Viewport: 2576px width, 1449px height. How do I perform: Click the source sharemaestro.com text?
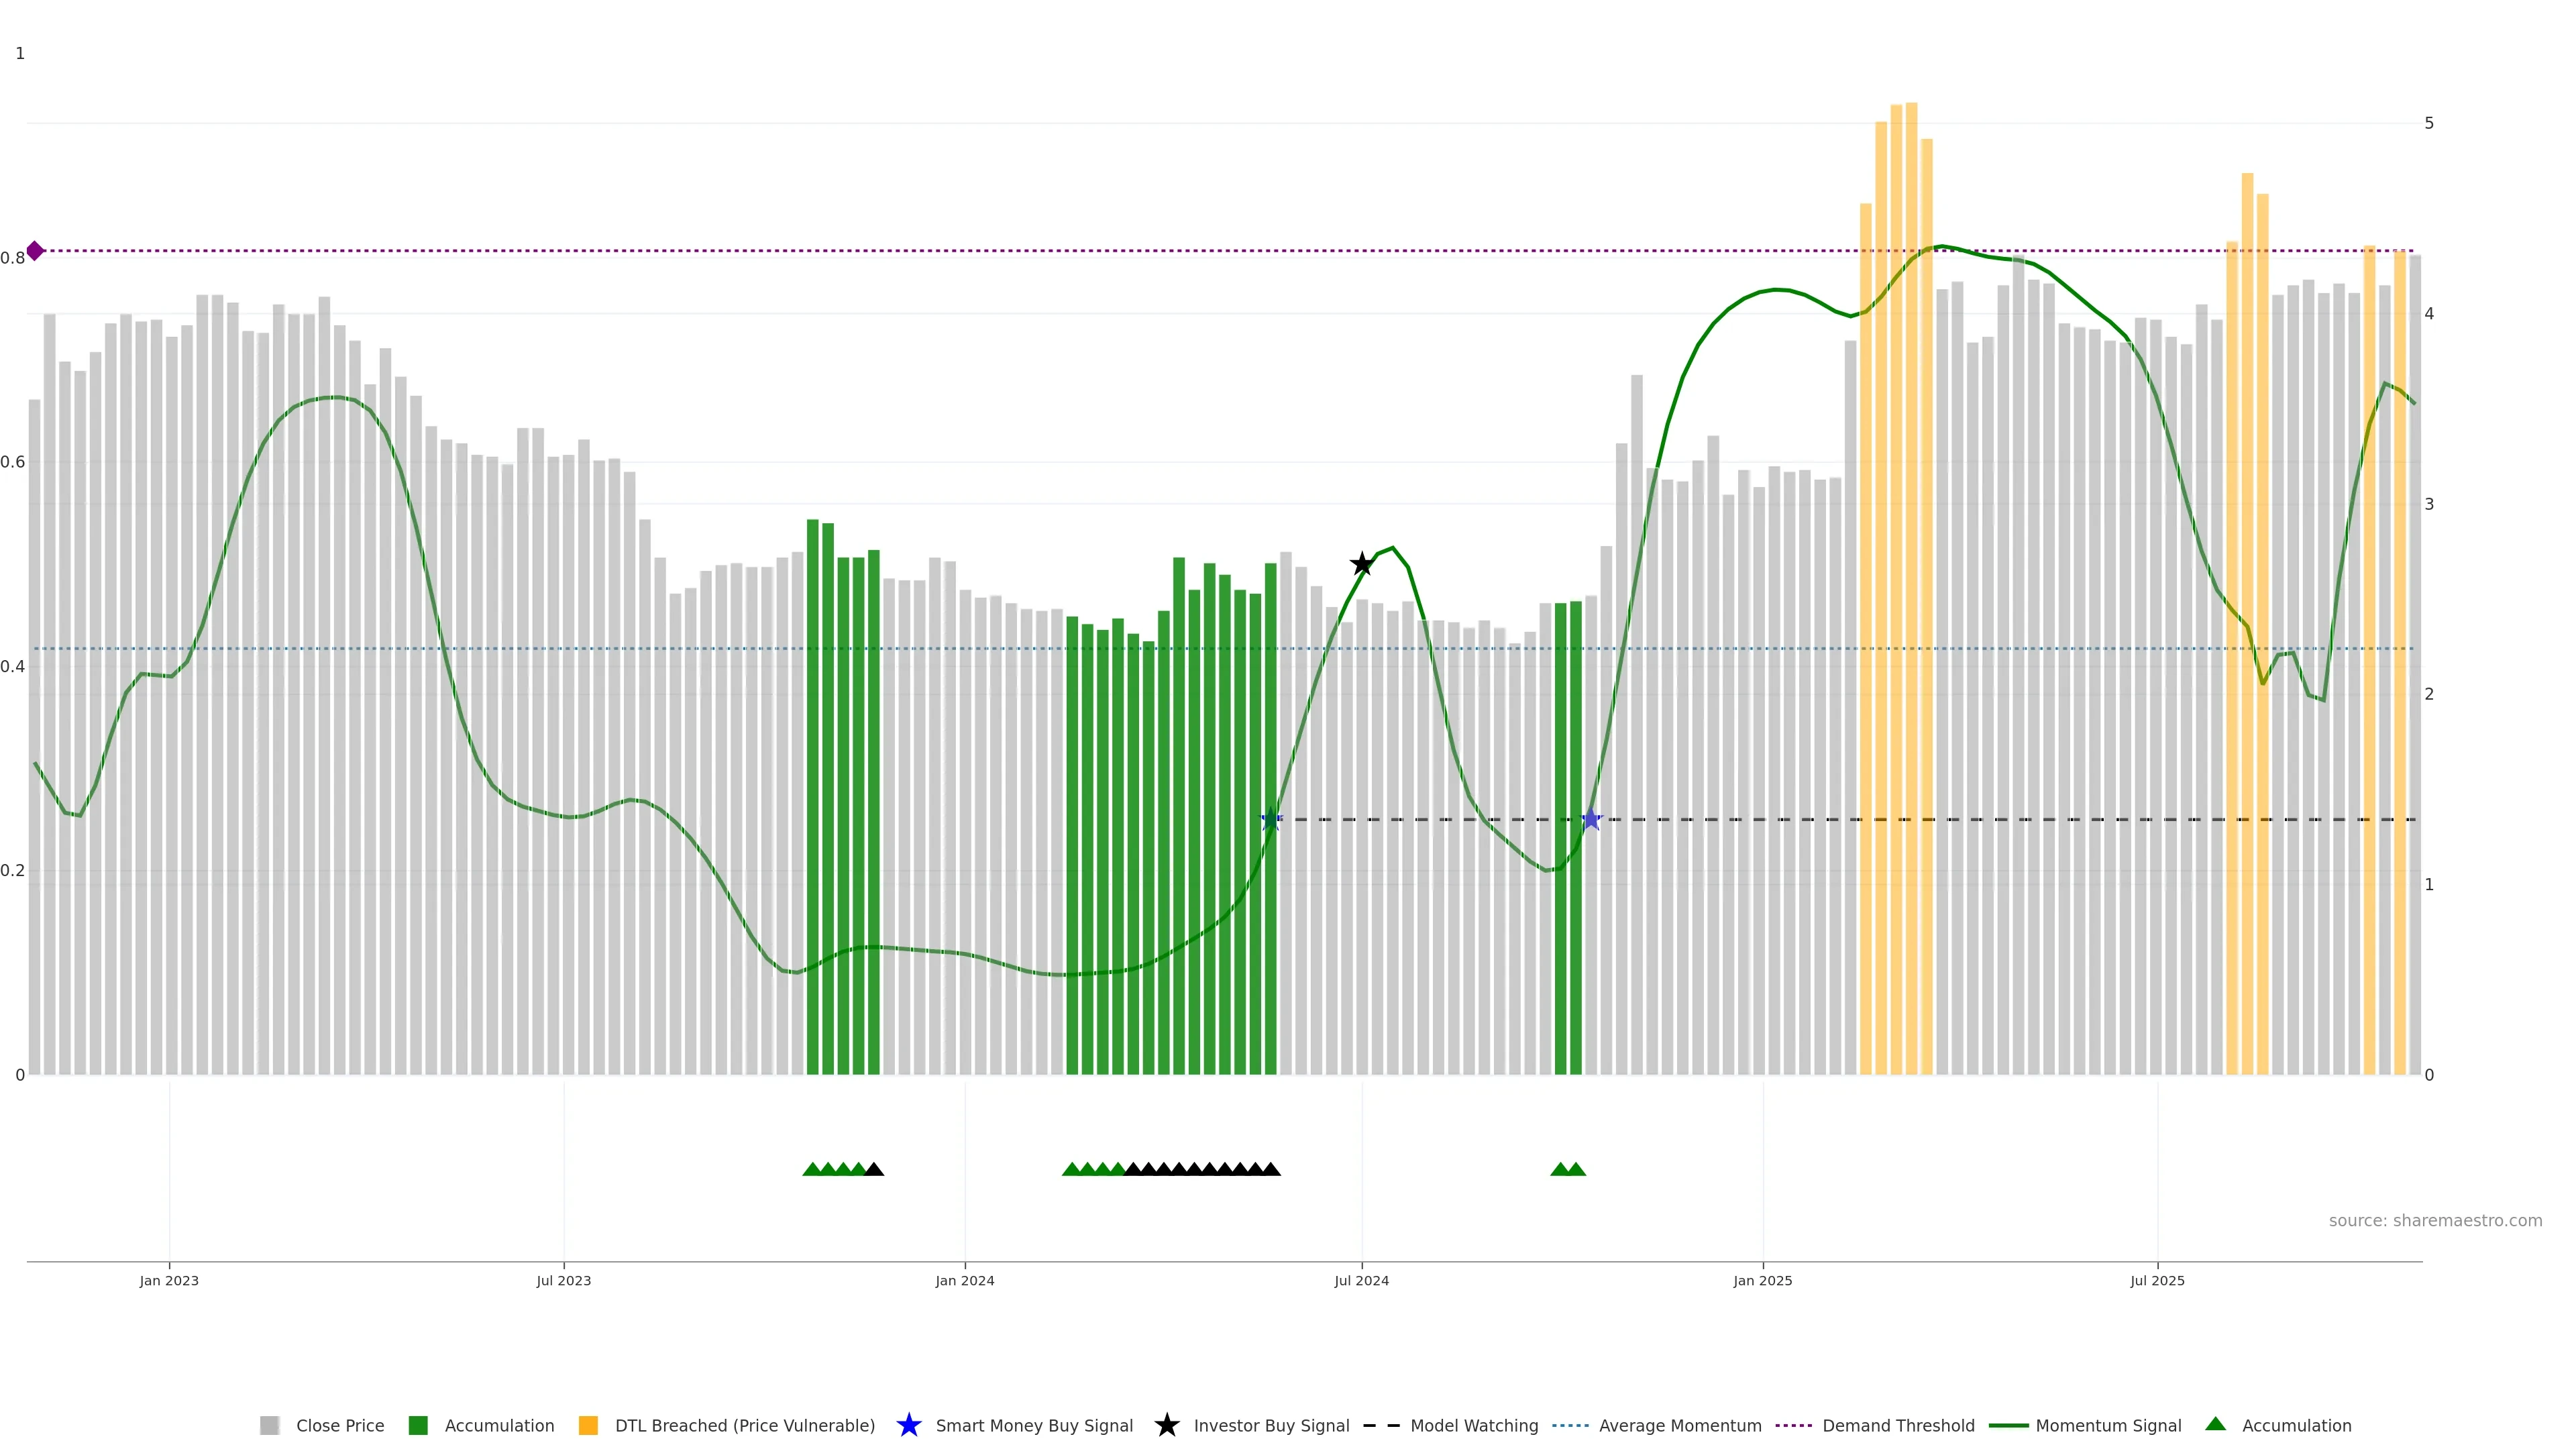(x=2435, y=1221)
